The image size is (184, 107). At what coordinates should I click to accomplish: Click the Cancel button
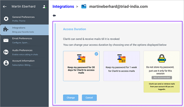pyautogui.click(x=89, y=98)
